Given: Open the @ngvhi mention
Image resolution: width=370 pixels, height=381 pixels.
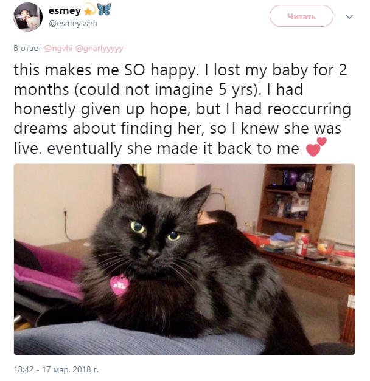Looking at the screenshot, I should pyautogui.click(x=58, y=49).
